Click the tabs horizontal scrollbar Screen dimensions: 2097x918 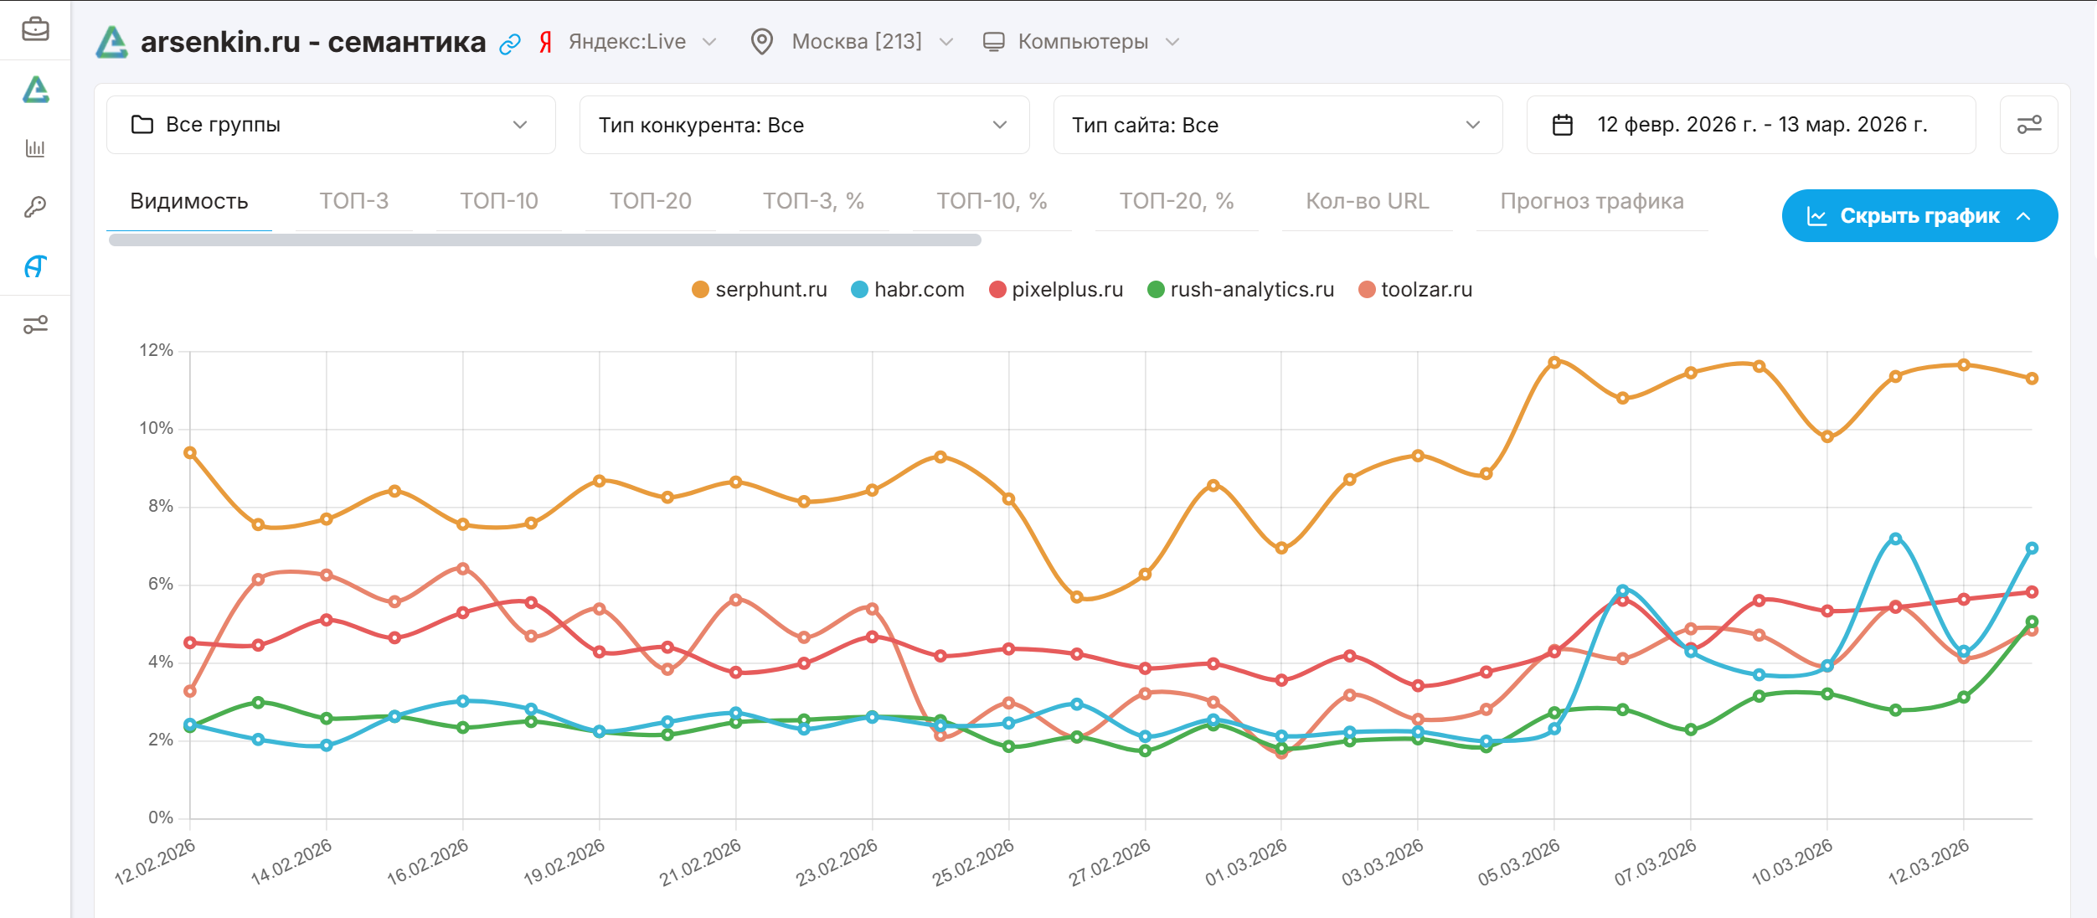point(544,240)
